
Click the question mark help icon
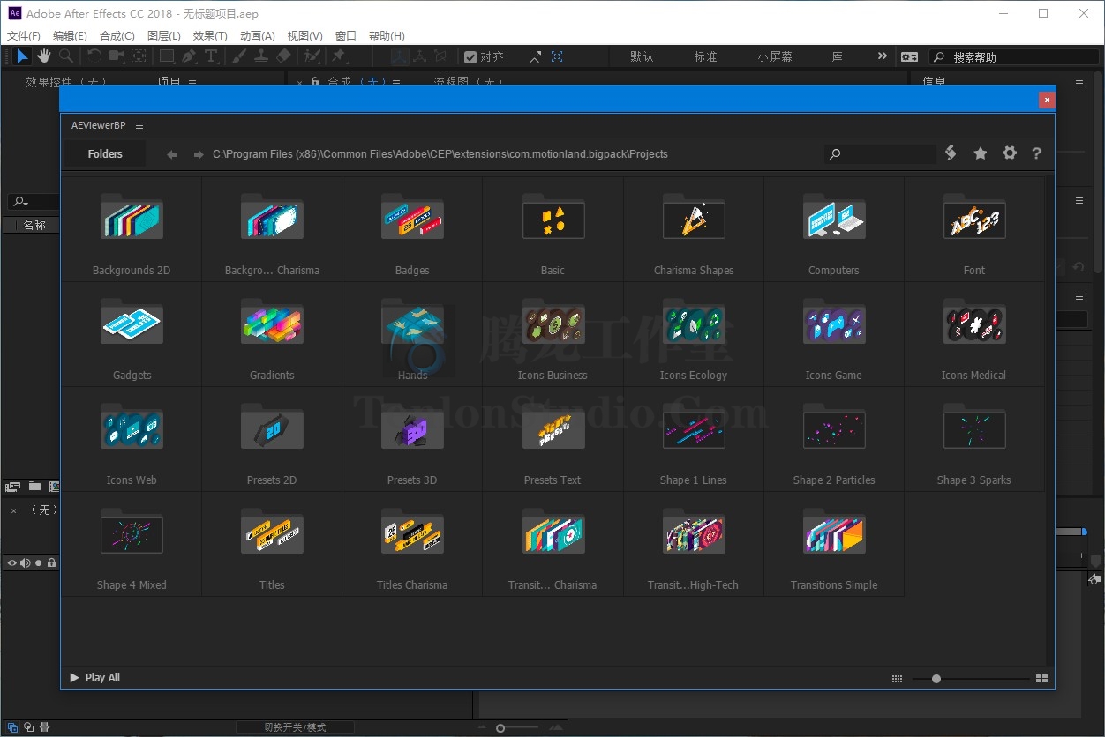point(1036,153)
